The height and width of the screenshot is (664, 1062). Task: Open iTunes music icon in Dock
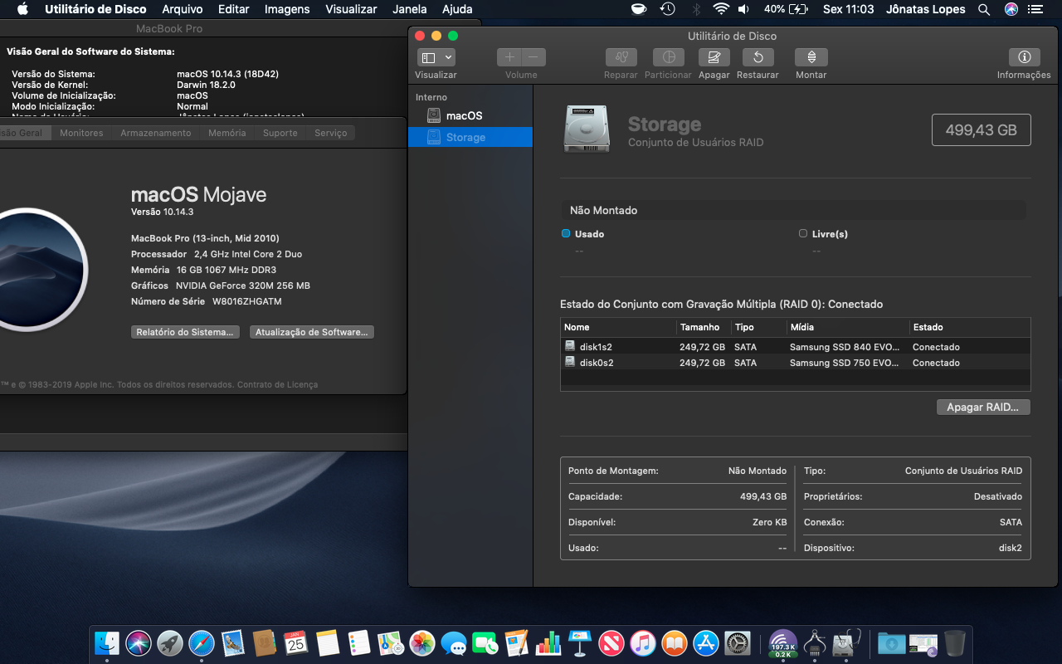[x=643, y=642]
